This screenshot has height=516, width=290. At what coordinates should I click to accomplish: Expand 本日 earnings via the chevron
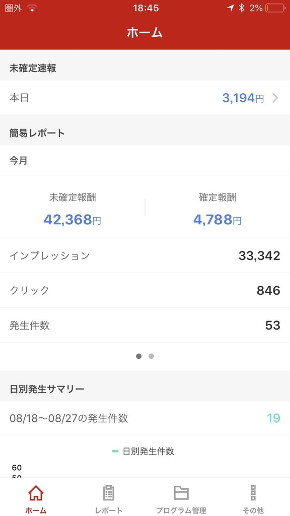tap(275, 98)
